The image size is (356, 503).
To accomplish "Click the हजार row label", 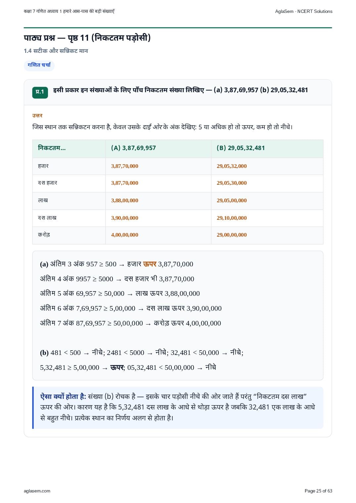I will (x=43, y=166).
